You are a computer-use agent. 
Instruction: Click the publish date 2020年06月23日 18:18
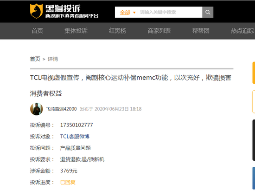point(118,109)
